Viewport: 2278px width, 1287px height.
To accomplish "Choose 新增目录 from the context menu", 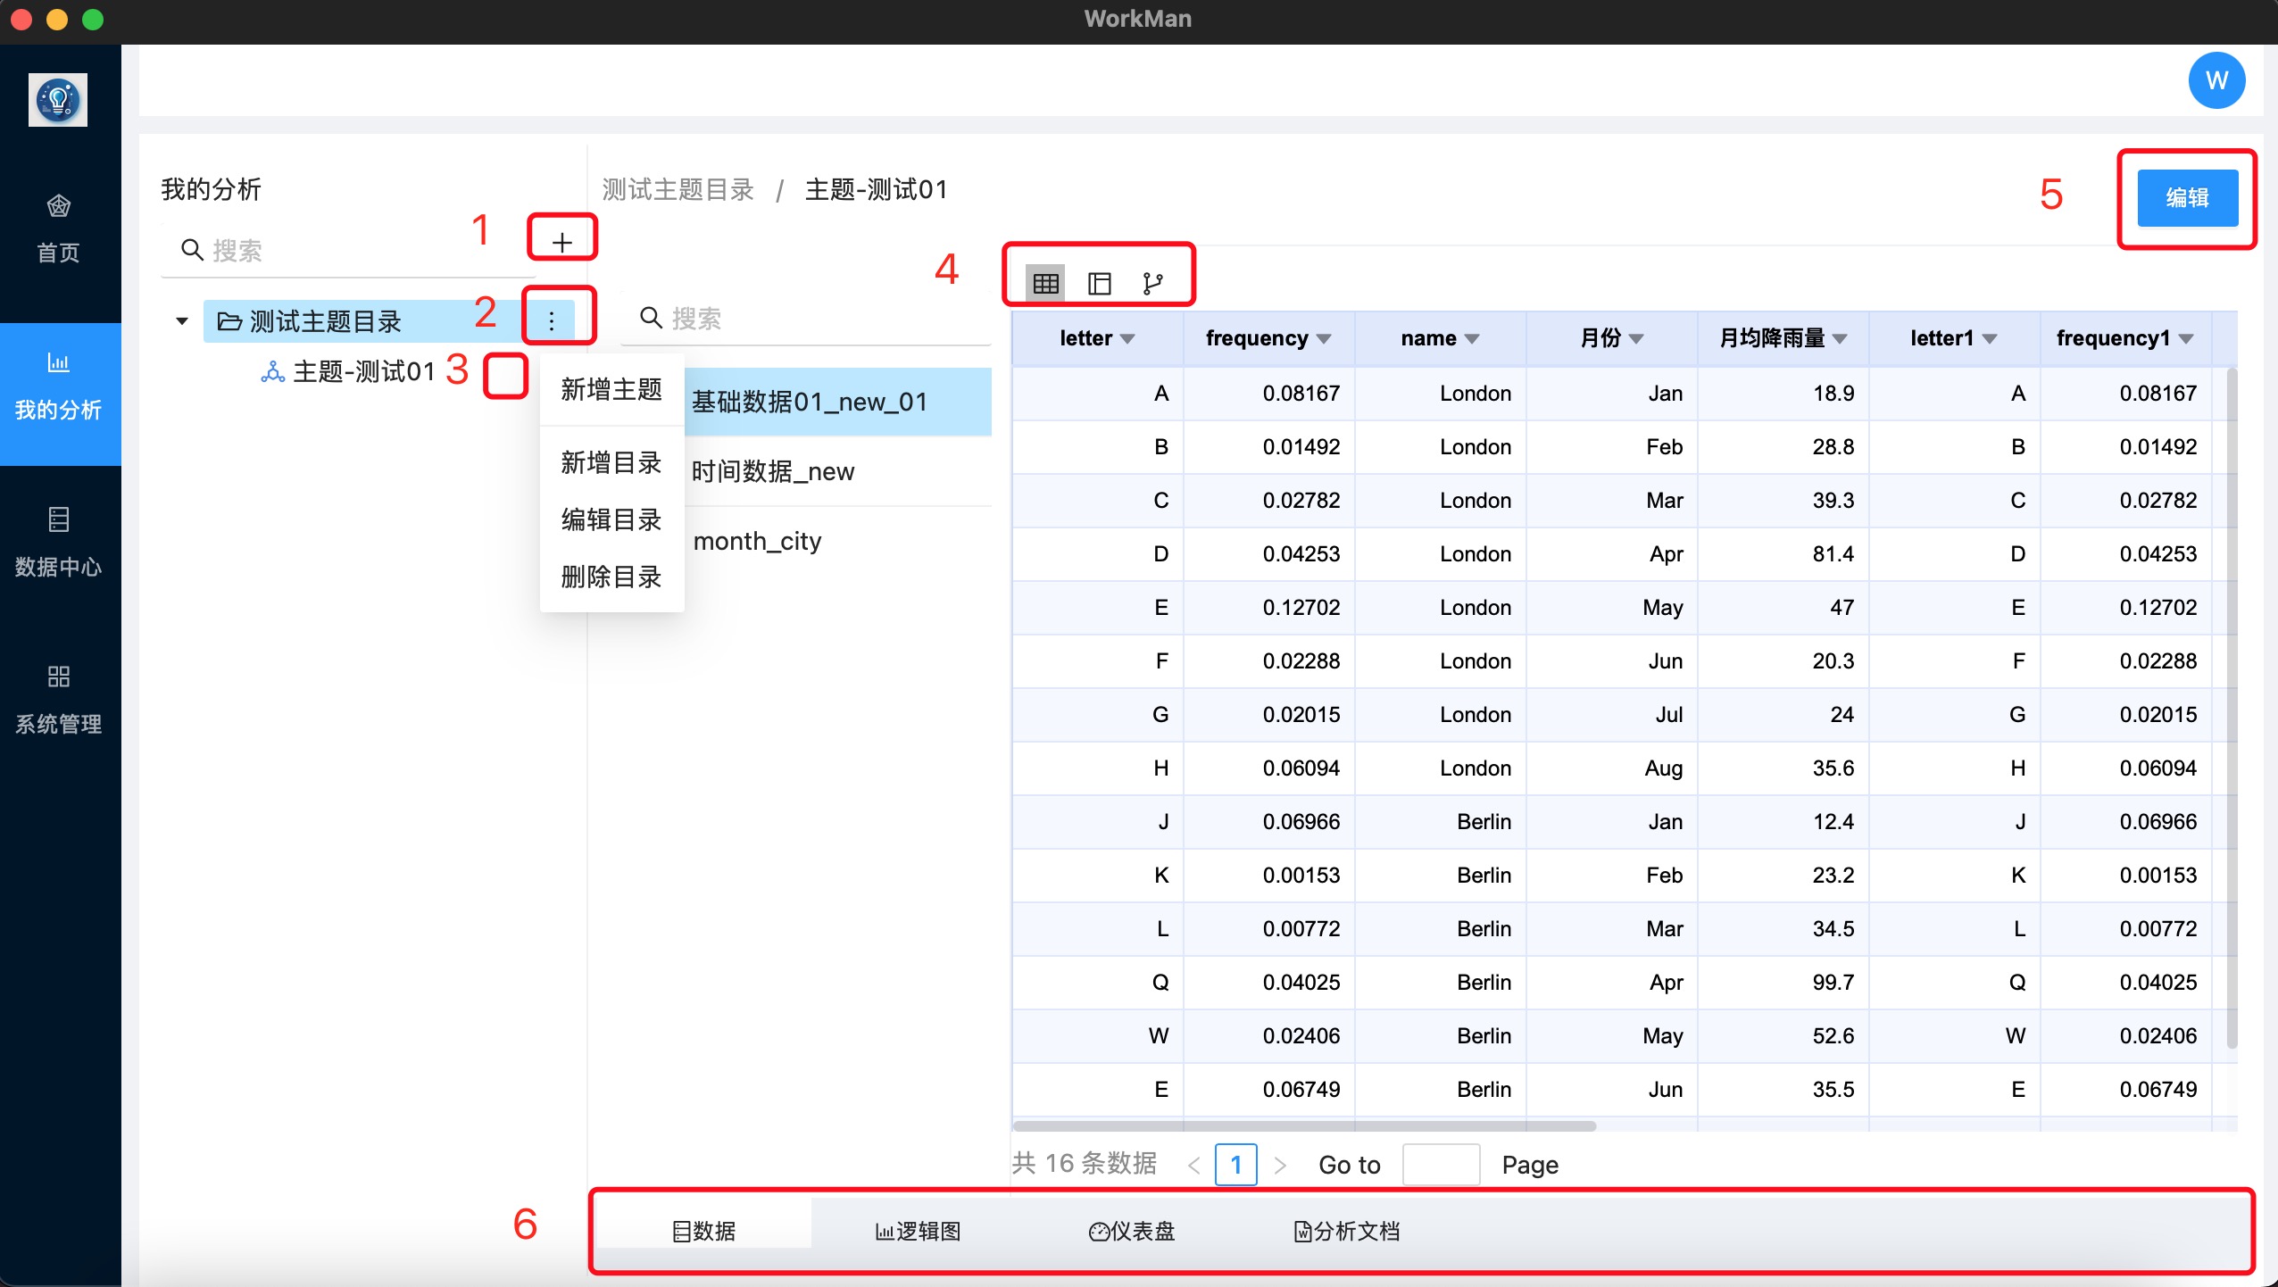I will [x=611, y=462].
